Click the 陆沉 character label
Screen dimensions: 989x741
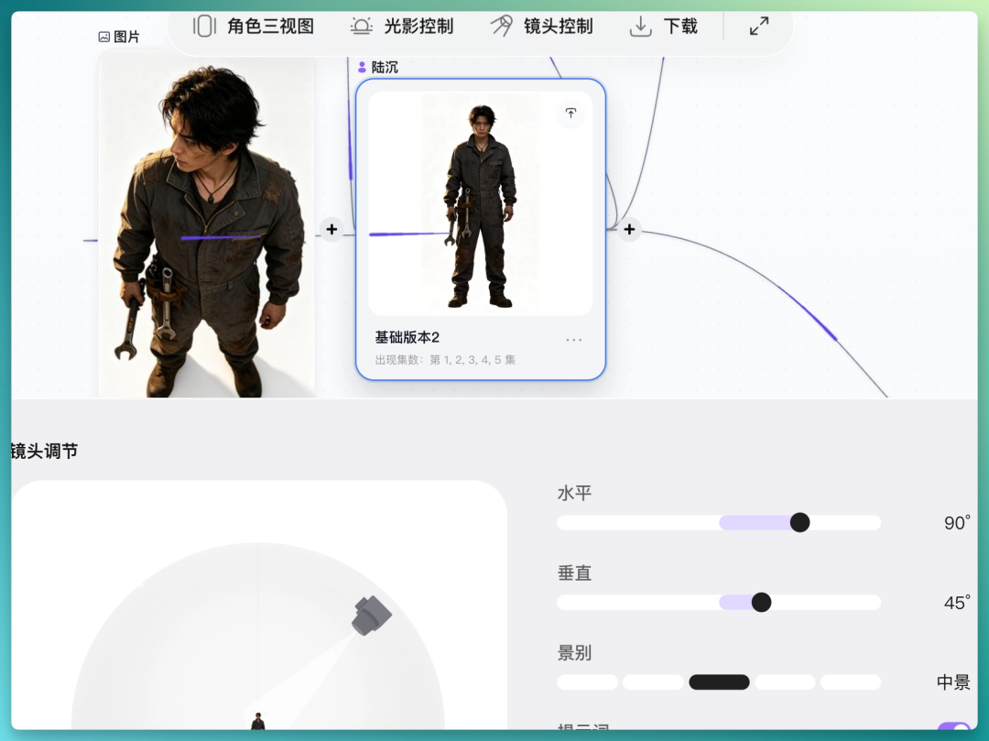(x=378, y=67)
